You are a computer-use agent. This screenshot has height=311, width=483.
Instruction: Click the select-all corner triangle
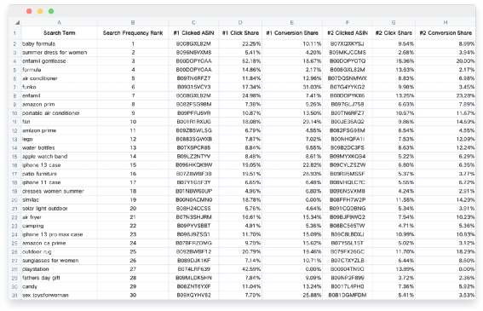pos(17,22)
